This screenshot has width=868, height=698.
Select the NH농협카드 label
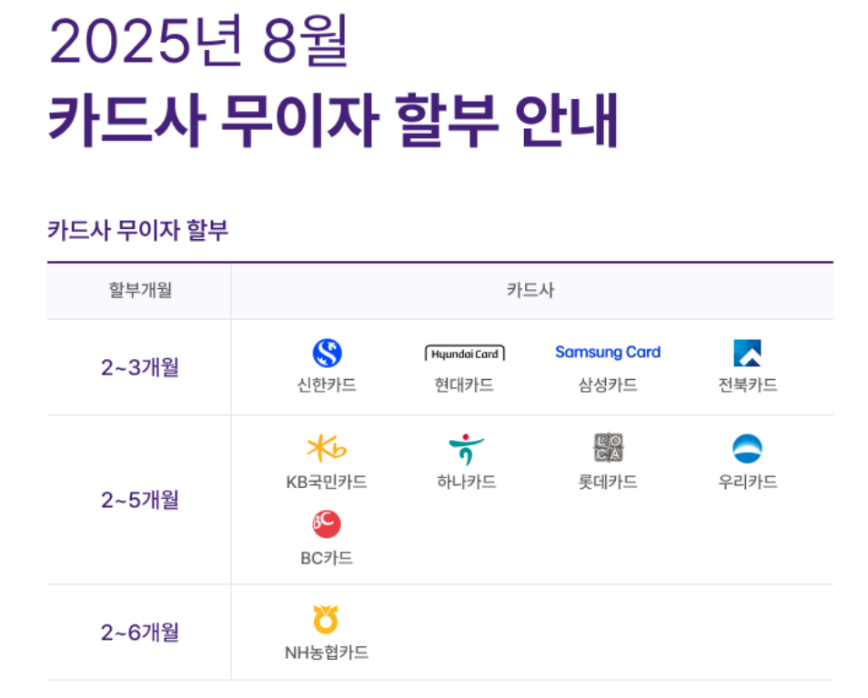click(x=327, y=653)
